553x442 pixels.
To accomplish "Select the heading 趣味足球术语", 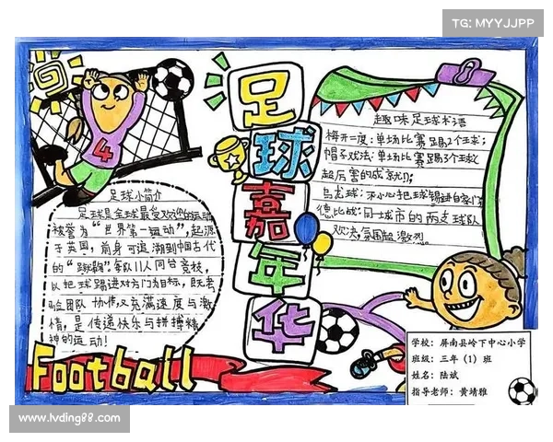I will [419, 121].
